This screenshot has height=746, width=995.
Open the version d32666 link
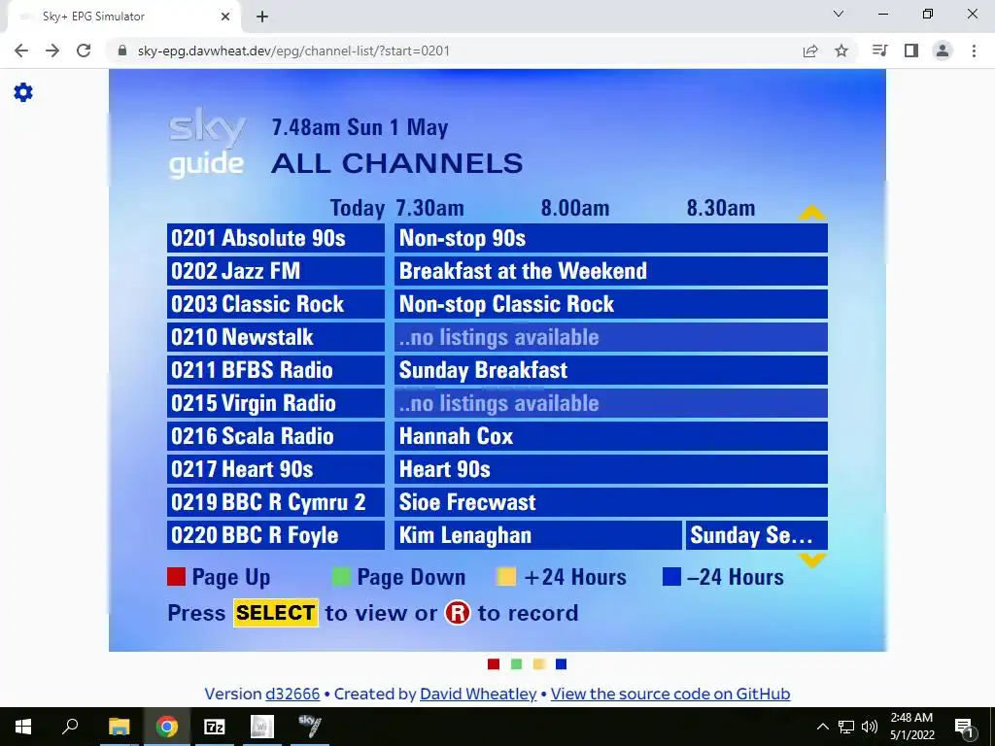pyautogui.click(x=292, y=694)
